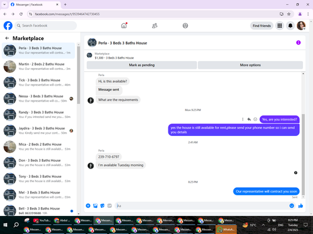Open the Facebook menu grid icon
Viewport: 313px width, 234px height.
280,26
